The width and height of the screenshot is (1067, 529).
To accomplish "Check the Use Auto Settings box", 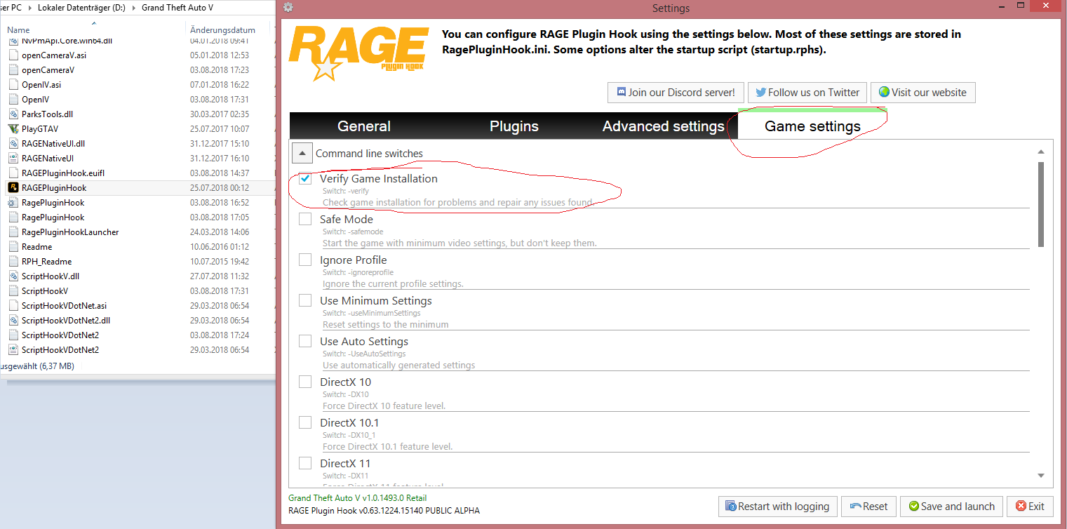I will click(305, 342).
